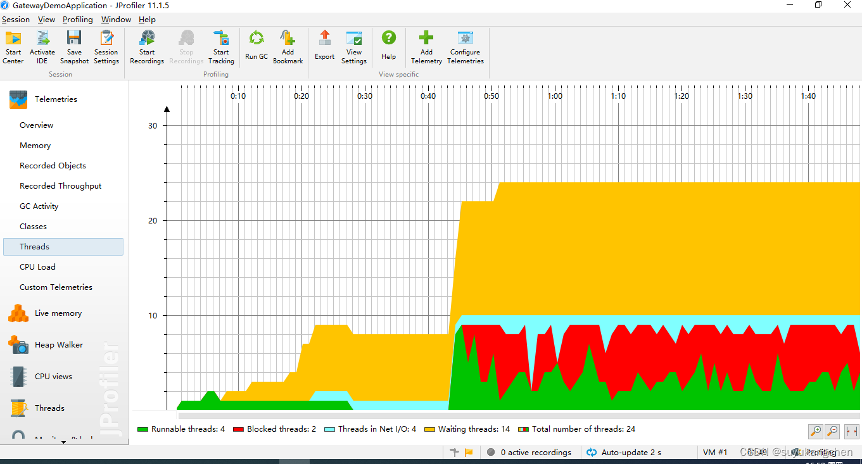Open the Help button
This screenshot has height=464, width=862.
point(388,46)
